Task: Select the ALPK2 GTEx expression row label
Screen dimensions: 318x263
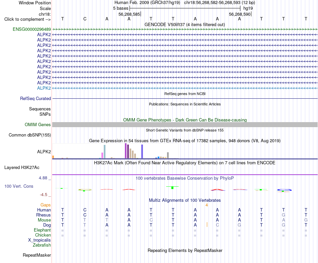Action: (44, 152)
